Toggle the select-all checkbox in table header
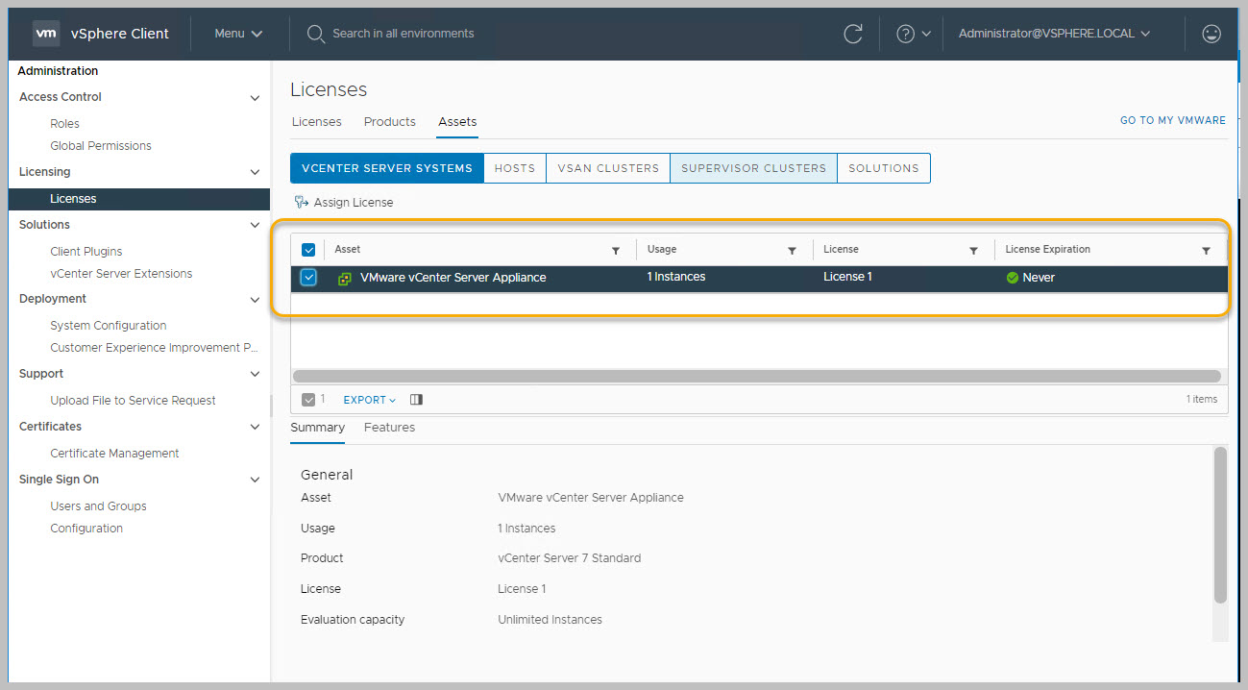 308,250
